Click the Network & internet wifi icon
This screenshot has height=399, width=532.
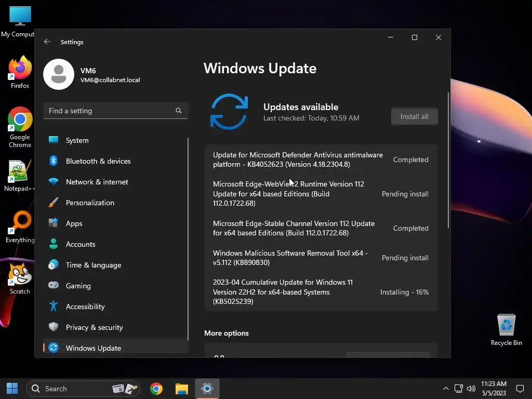tap(54, 181)
